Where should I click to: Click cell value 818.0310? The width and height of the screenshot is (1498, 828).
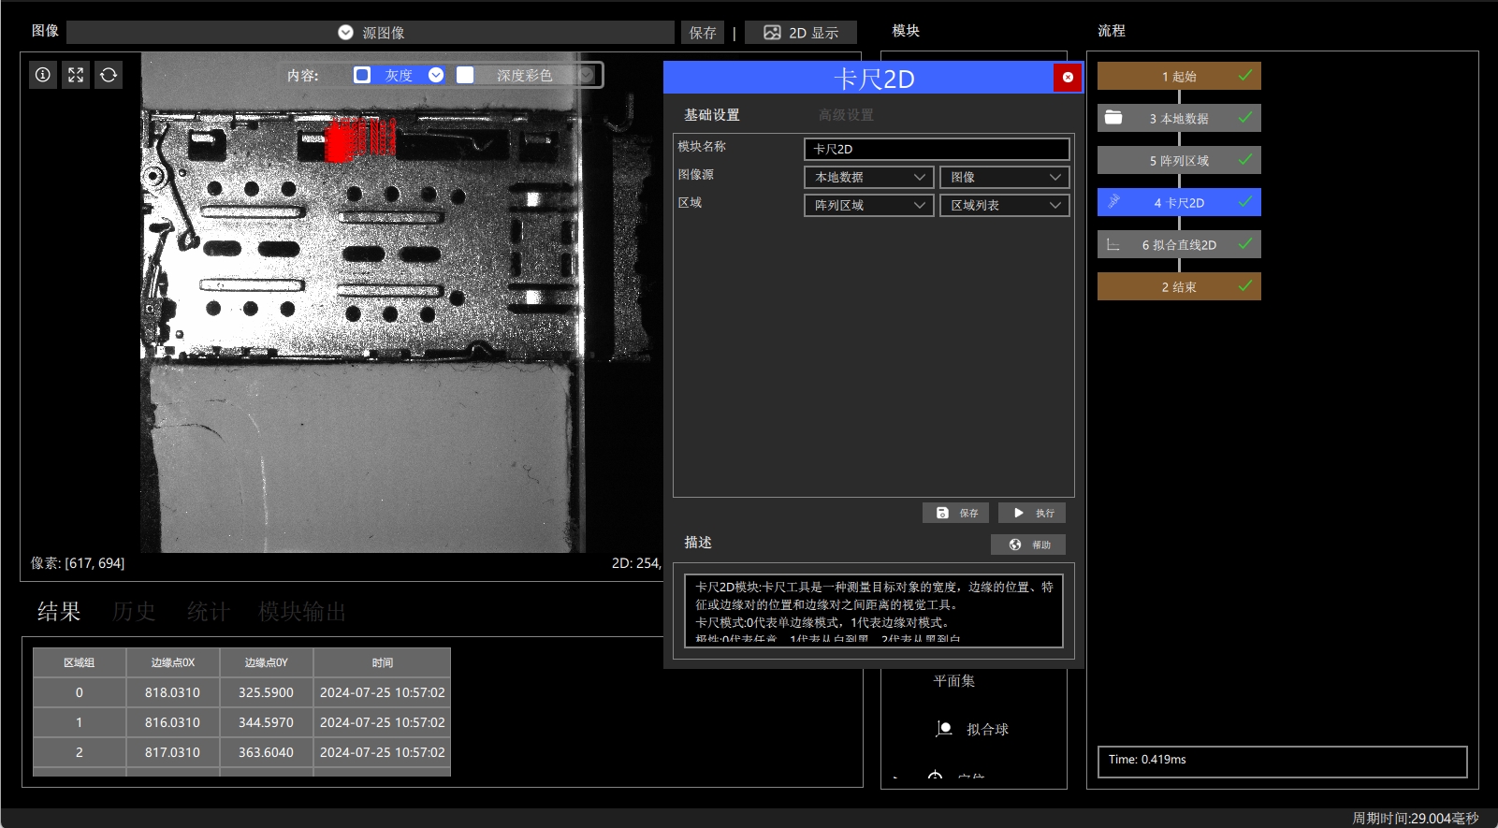click(x=172, y=692)
